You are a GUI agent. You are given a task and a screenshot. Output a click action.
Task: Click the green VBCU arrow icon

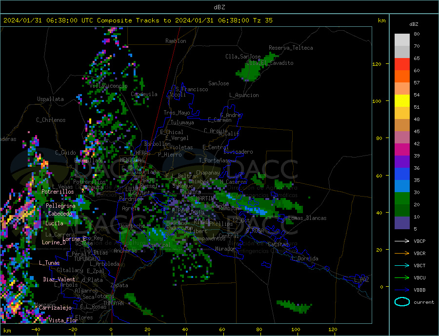[x=402, y=278]
